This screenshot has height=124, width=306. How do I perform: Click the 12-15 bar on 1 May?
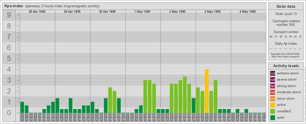coord(145,97)
